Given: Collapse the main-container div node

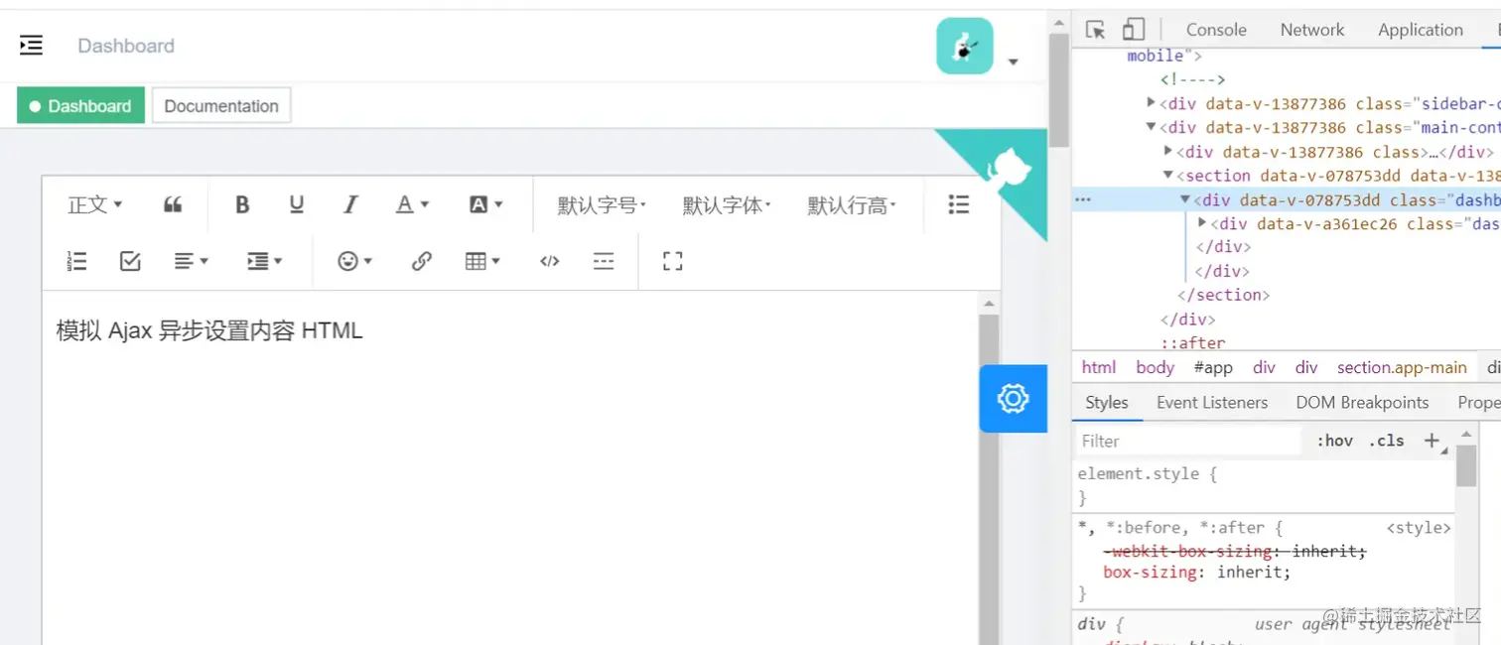Looking at the screenshot, I should coord(1151,127).
